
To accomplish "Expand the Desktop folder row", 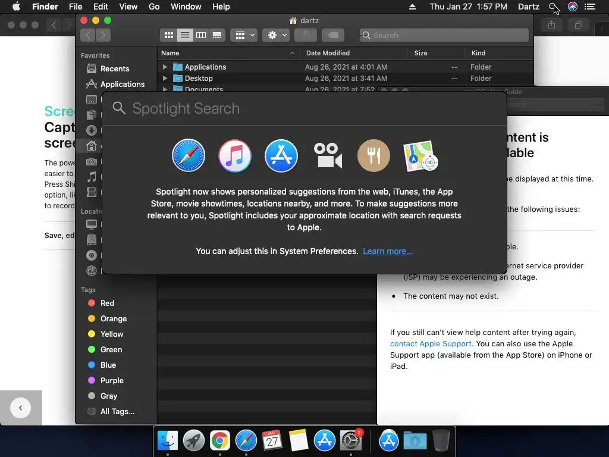I will click(165, 78).
